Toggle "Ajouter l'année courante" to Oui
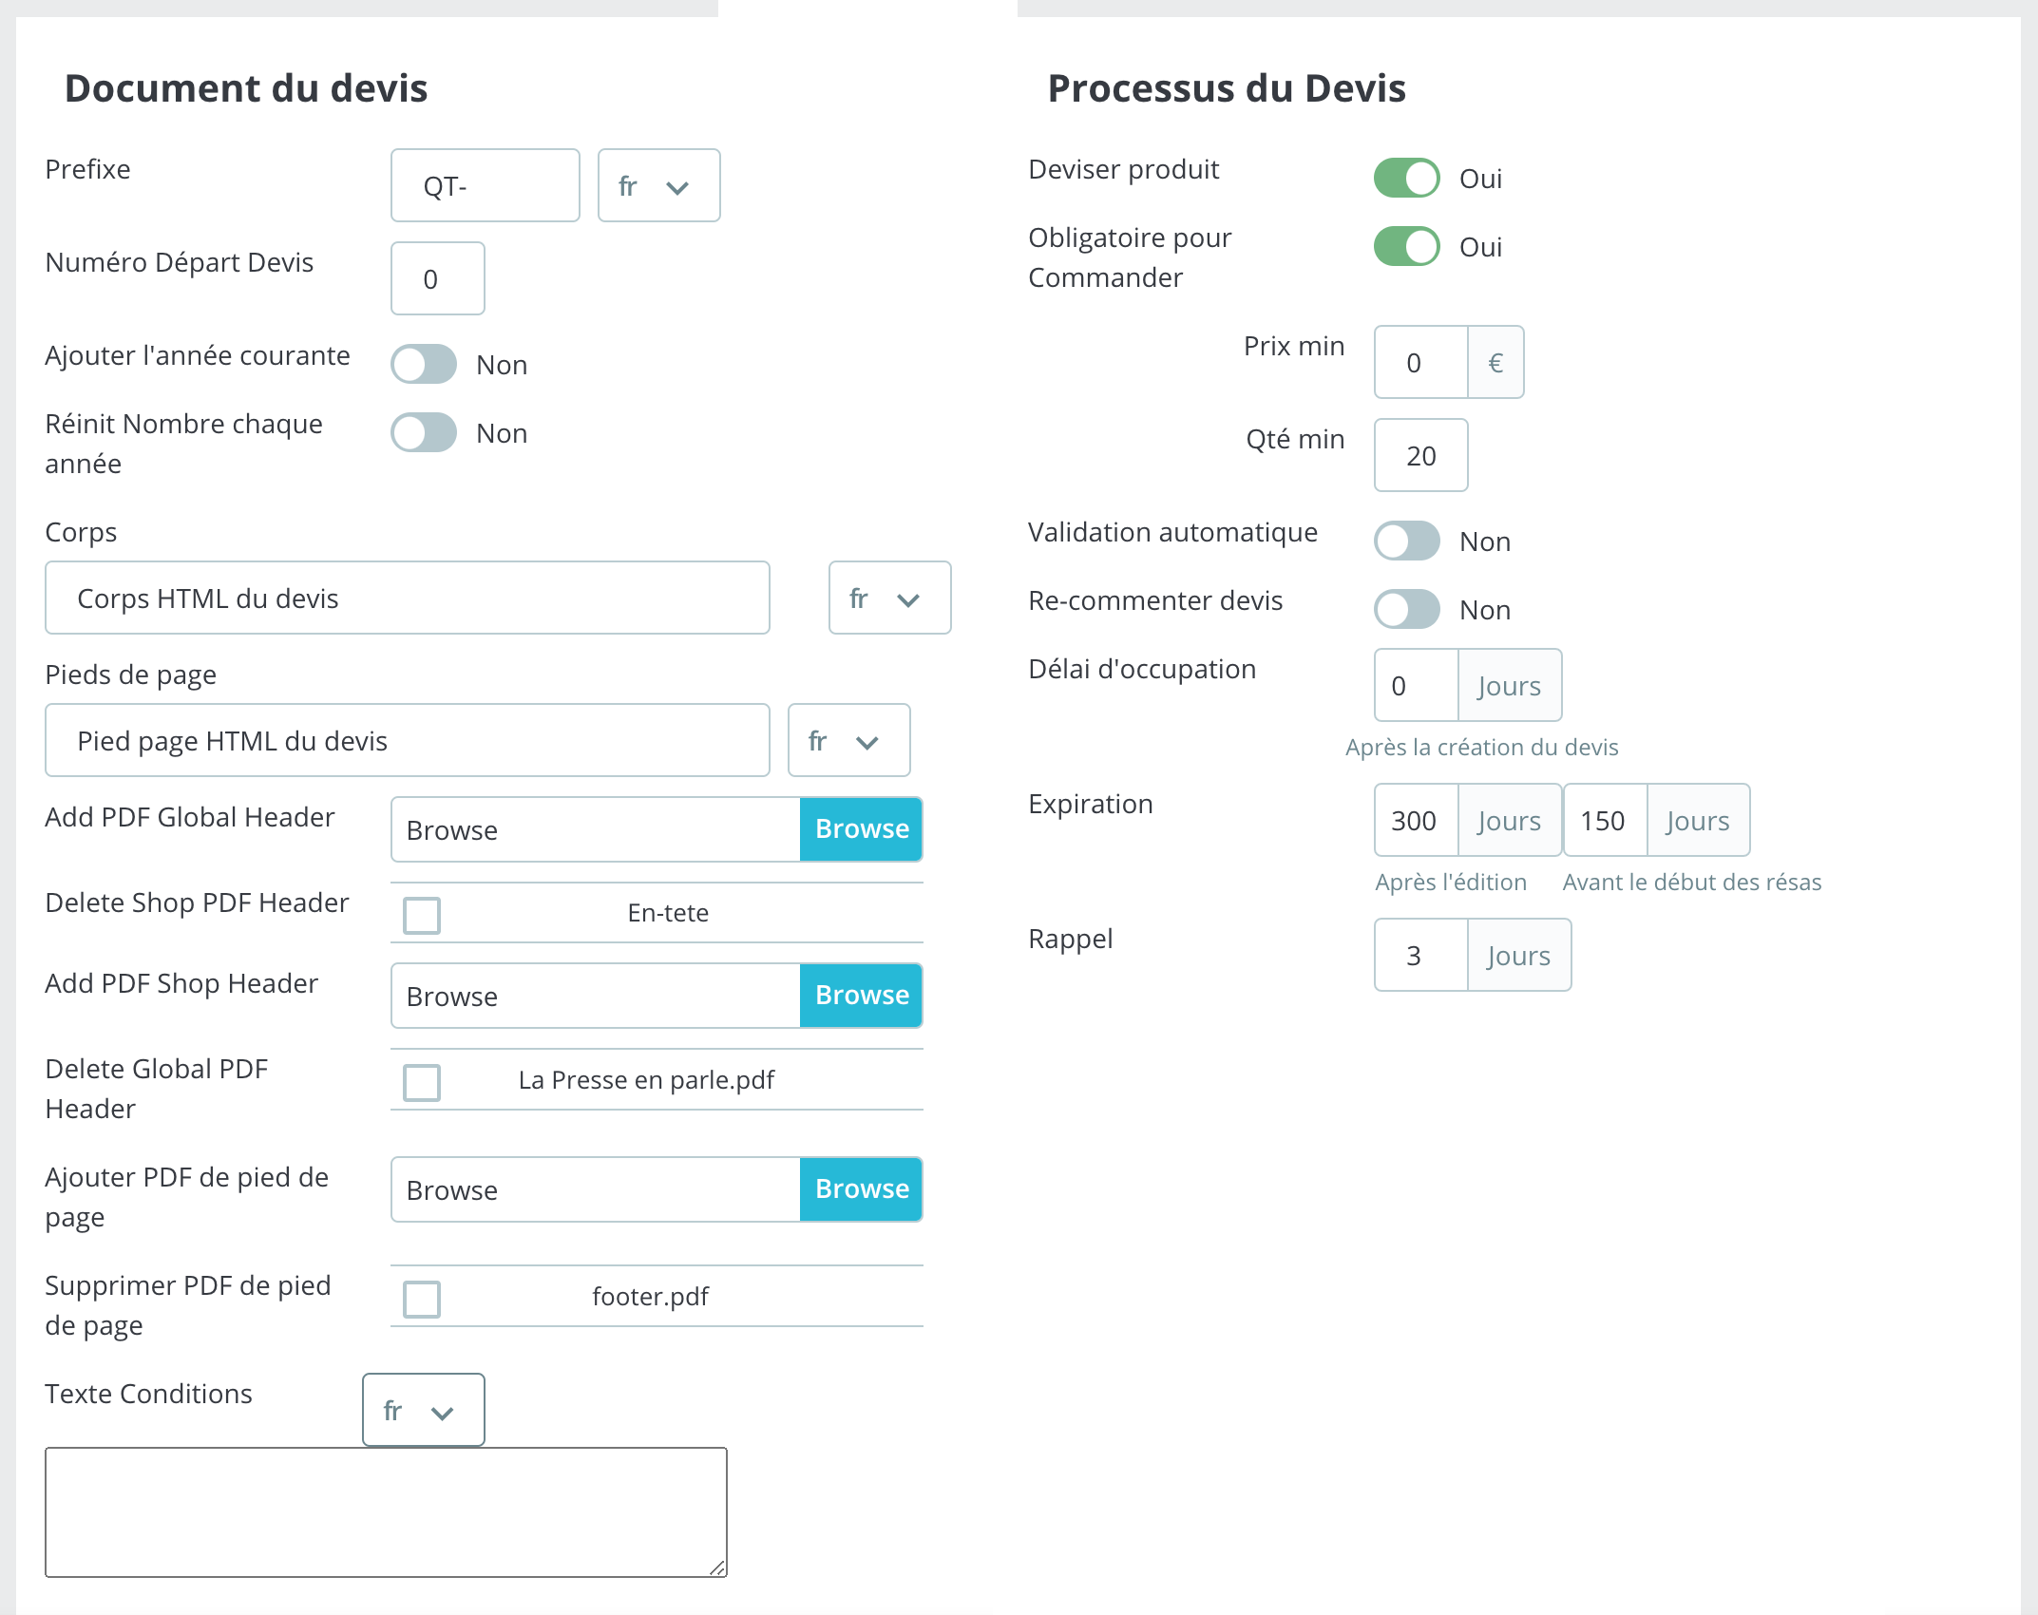 pos(423,364)
